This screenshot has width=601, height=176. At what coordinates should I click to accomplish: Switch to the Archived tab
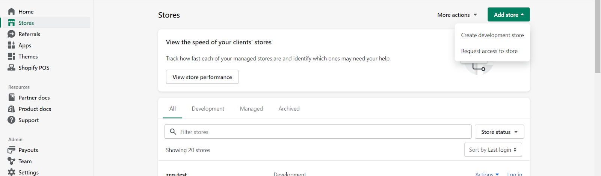[289, 109]
